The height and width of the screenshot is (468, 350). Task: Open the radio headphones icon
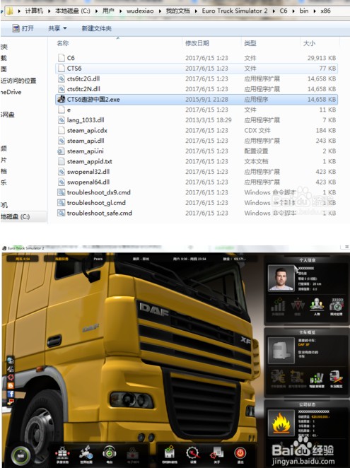coord(110,455)
